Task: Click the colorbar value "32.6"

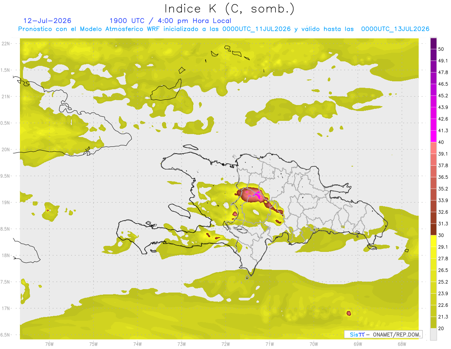Action: [x=443, y=212]
